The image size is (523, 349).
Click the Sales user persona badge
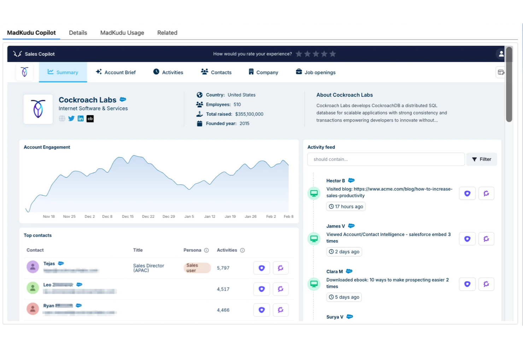[197, 268]
